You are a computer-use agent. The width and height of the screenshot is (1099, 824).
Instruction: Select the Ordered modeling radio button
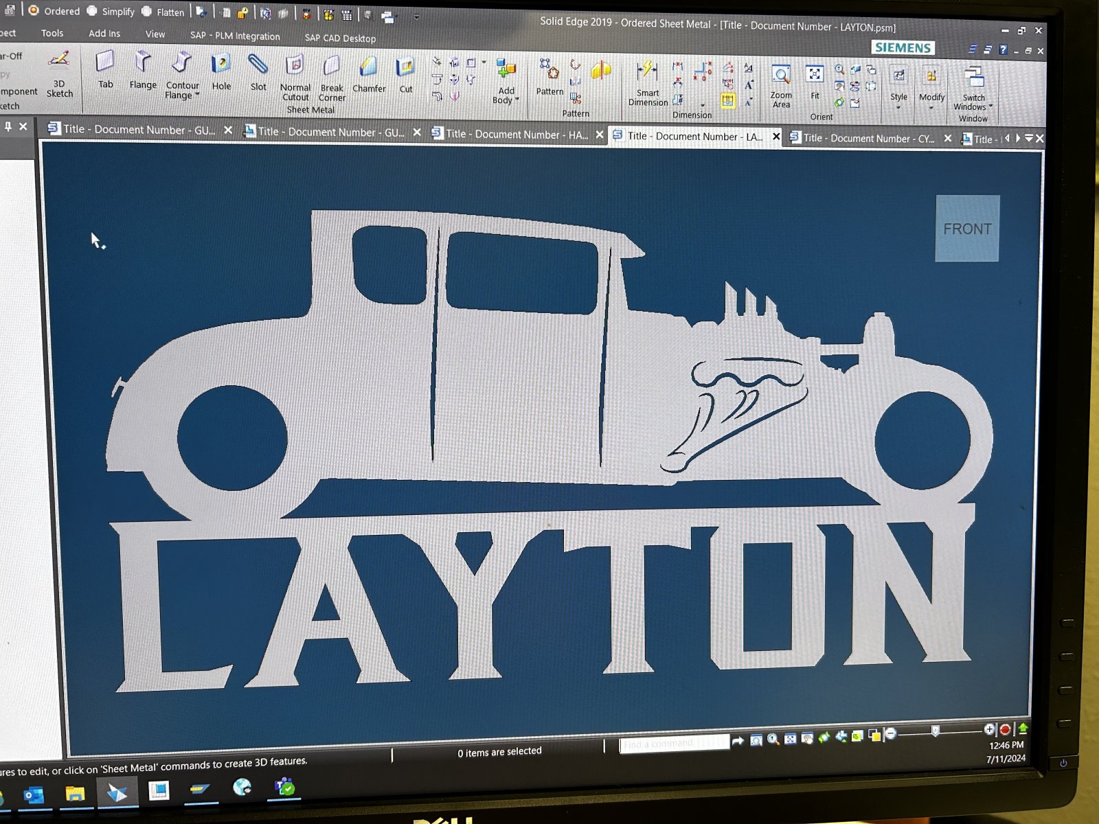tap(34, 10)
